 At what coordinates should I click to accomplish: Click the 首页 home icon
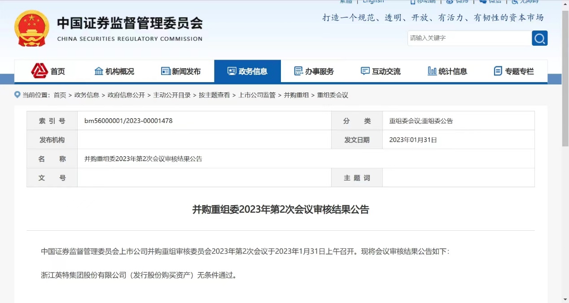pos(39,71)
